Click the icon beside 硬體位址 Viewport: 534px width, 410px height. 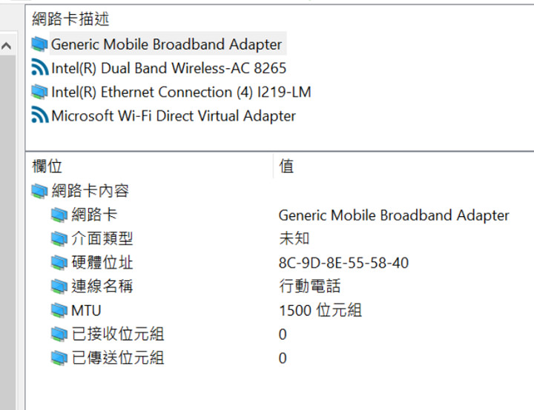(x=59, y=263)
